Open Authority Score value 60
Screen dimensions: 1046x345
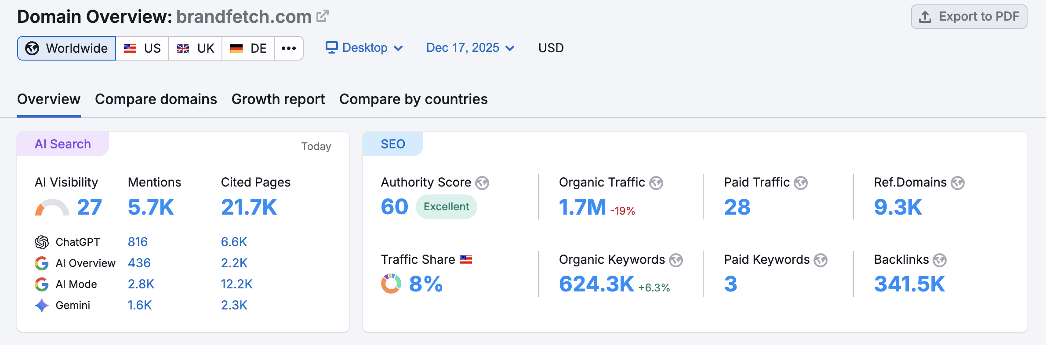pos(395,207)
